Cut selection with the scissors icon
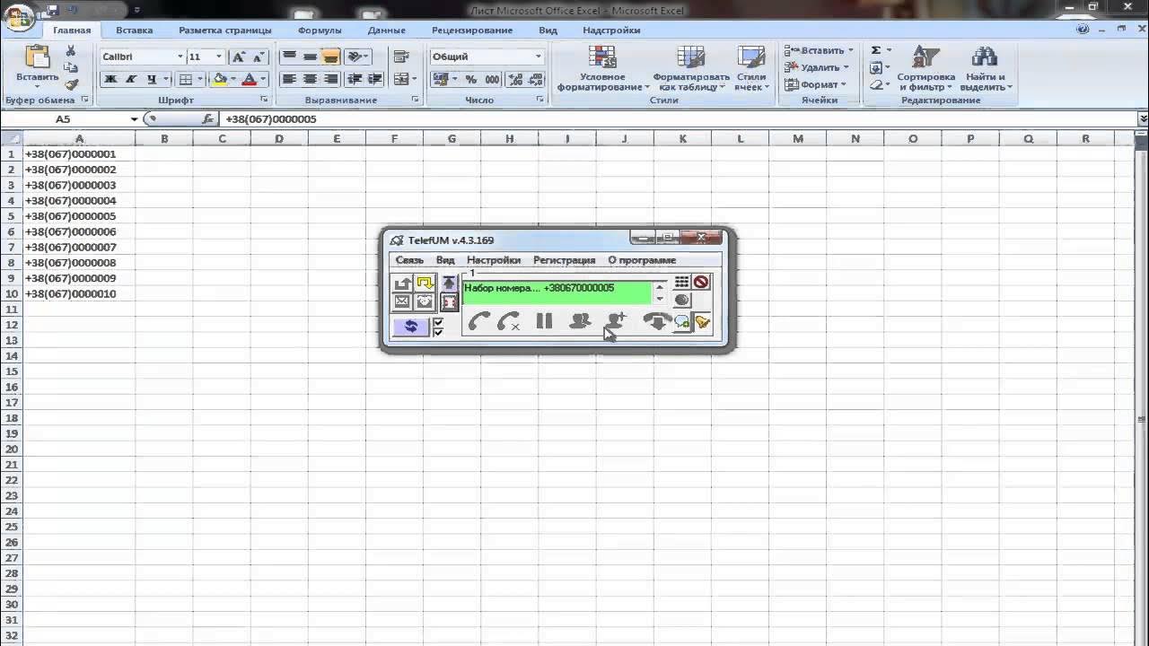 coord(71,51)
